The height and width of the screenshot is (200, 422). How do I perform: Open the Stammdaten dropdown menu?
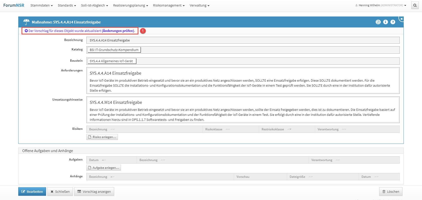click(x=42, y=5)
